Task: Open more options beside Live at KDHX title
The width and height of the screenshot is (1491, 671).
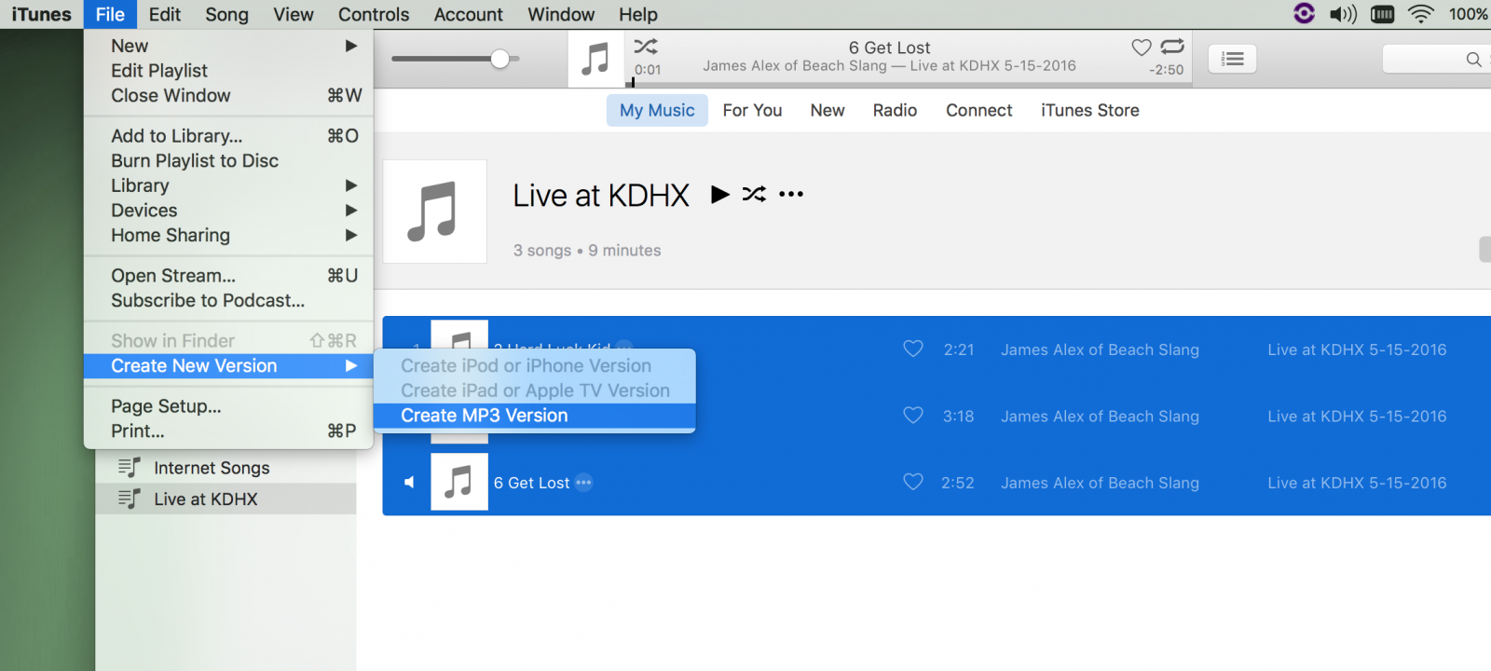Action: tap(791, 195)
